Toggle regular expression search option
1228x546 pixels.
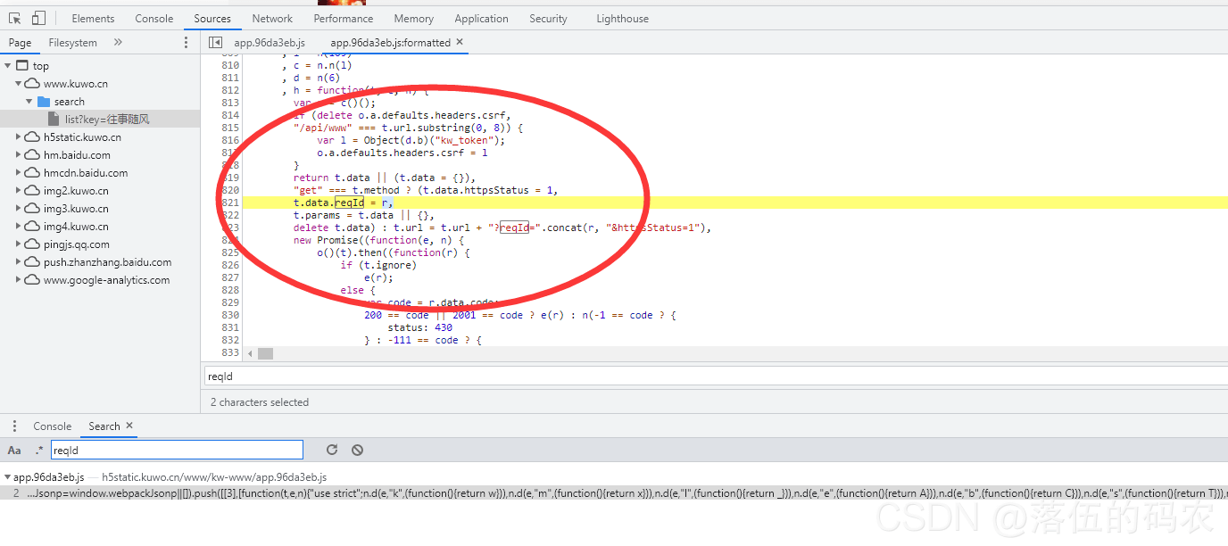[x=38, y=450]
